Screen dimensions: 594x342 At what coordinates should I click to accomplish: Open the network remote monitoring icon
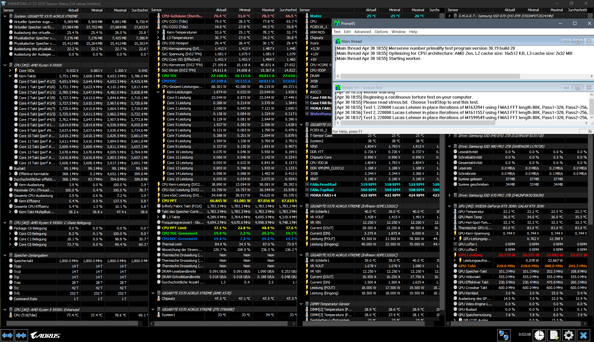coord(504,335)
